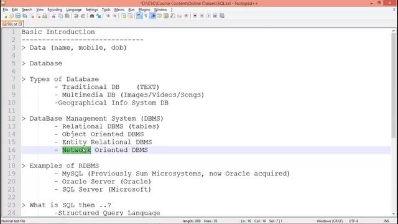This screenshot has width=398, height=224.
Task: Toggle Word wrap toolbar button
Action: [x=139, y=16]
